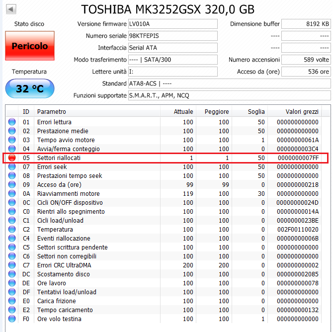Viewport: 334px width, 332px height.
Task: Click the blue status icon for Ore volo testina
Action: pos(12,319)
